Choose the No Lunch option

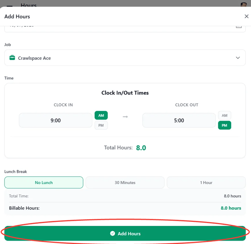pyautogui.click(x=44, y=183)
